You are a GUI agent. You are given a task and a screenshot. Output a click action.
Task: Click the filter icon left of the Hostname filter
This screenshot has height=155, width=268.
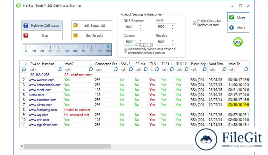(24, 69)
